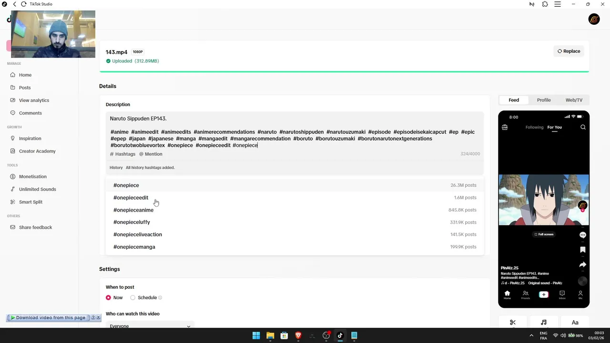Reload the TikTok Studio page
Screen dimensions: 610x343
24,4
